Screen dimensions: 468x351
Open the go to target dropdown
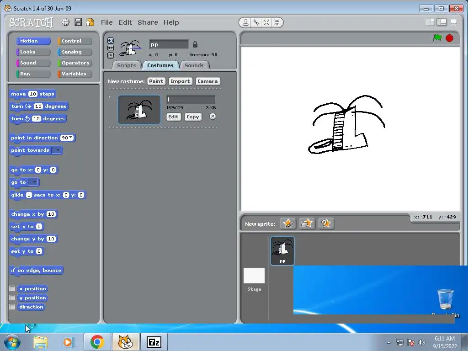point(33,182)
